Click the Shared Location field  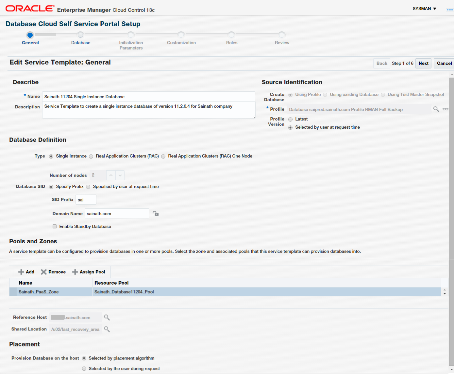point(76,329)
